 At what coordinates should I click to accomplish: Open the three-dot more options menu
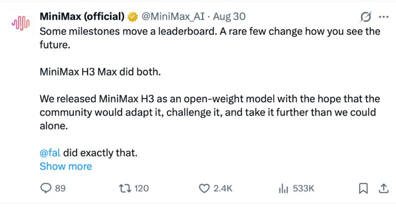384,17
